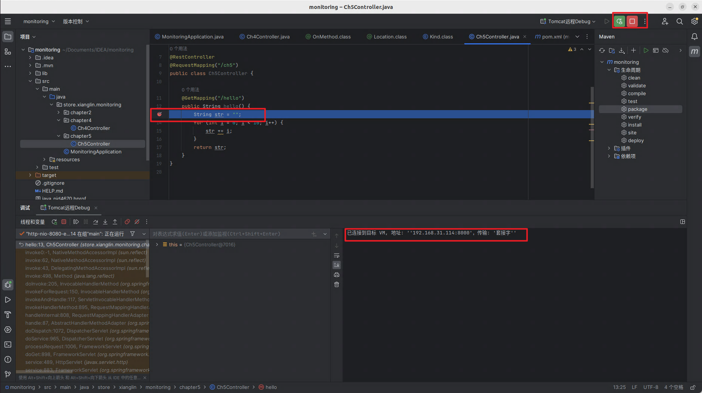Screen dimensions: 702x393
Task: Open Code With Me icon
Action: [x=665, y=21]
